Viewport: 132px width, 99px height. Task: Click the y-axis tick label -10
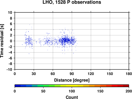pyautogui.click(x=9, y=69)
